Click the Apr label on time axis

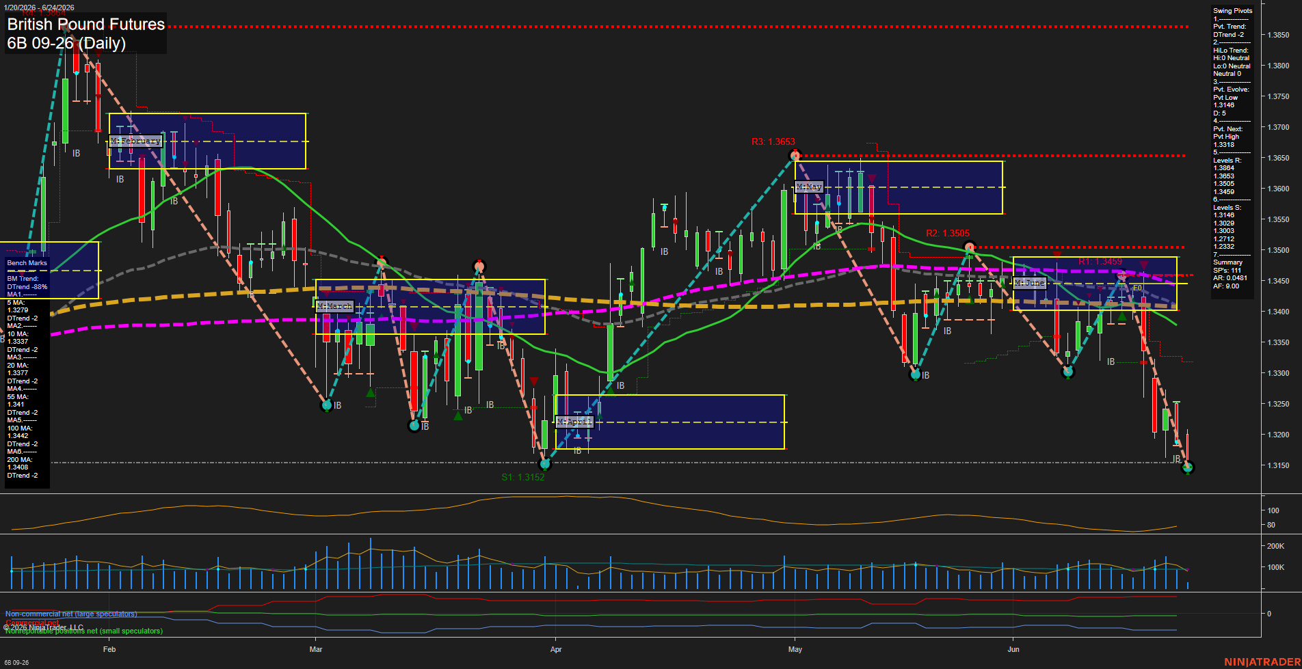pyautogui.click(x=556, y=650)
